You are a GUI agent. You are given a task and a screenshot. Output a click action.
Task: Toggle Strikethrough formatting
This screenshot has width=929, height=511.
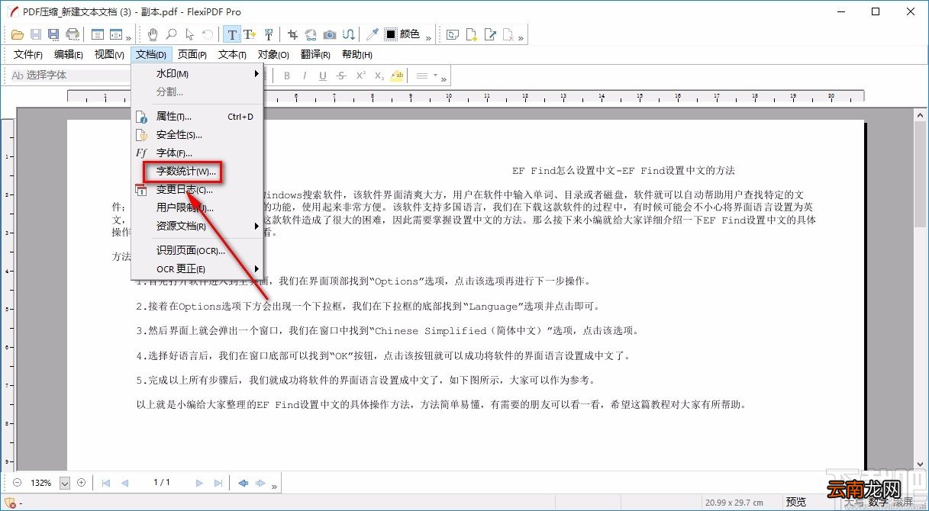coord(341,76)
